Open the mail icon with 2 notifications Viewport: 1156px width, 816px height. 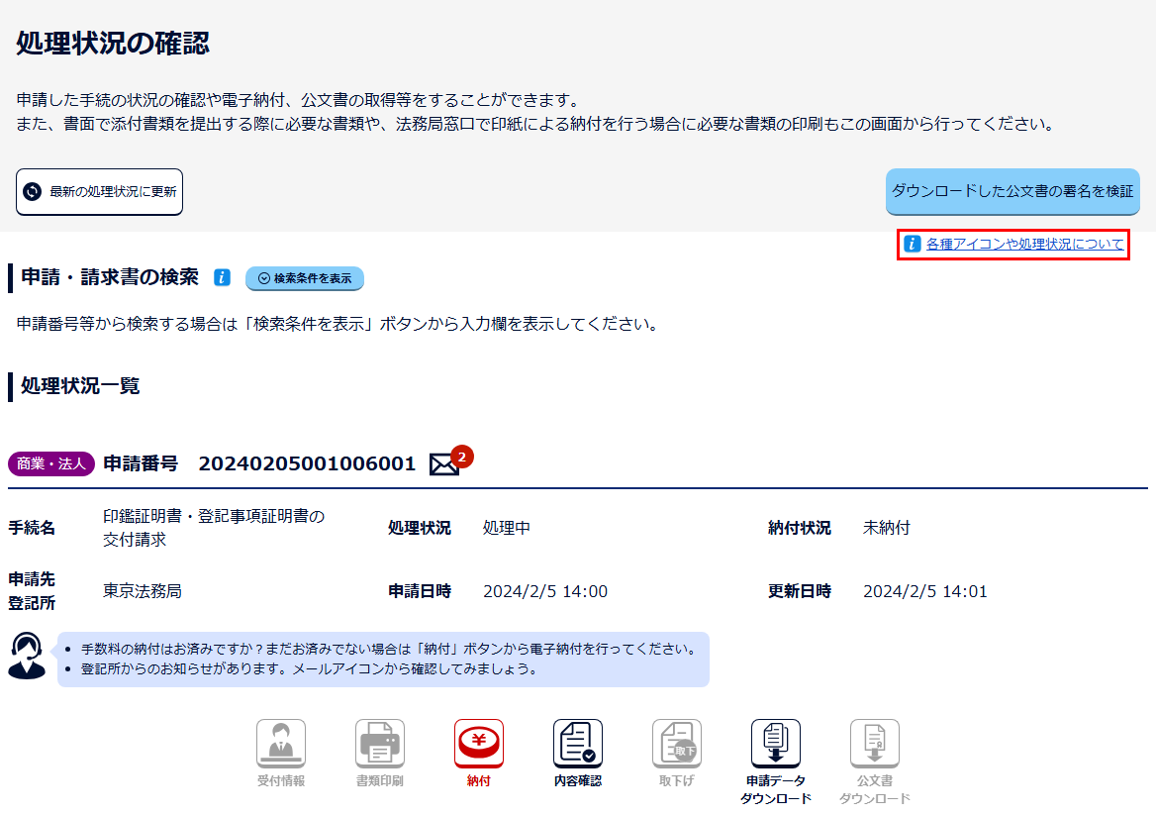pos(445,463)
